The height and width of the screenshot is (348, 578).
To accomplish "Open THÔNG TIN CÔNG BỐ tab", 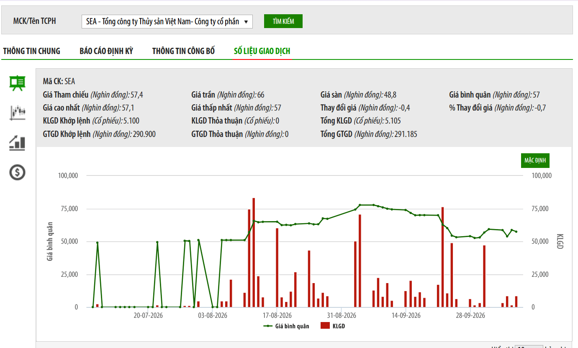I will tap(183, 51).
